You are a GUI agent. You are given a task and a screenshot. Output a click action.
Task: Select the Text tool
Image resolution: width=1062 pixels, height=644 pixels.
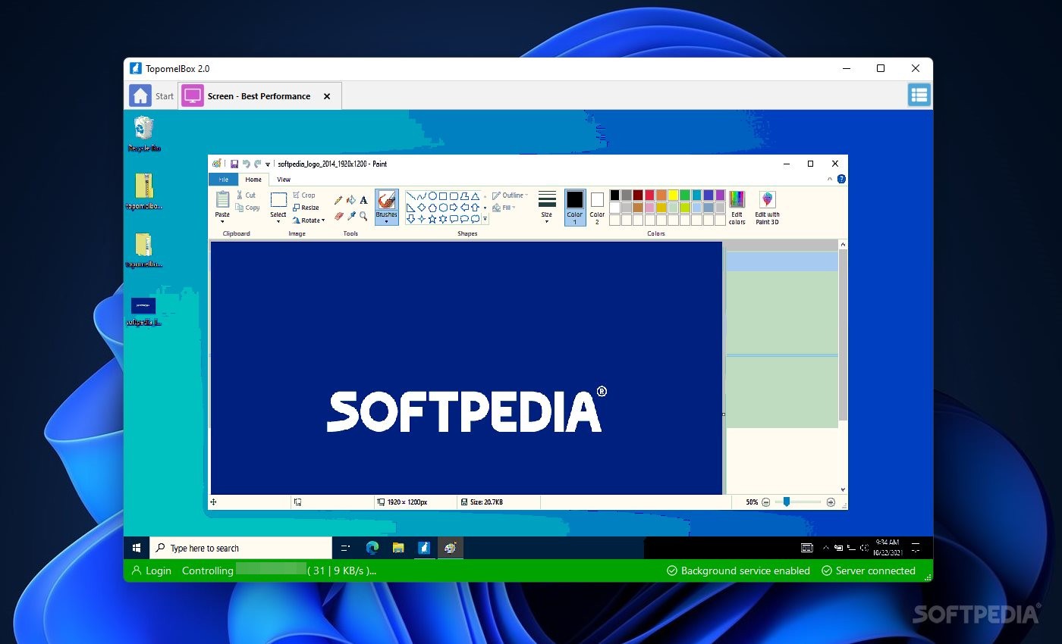click(363, 200)
